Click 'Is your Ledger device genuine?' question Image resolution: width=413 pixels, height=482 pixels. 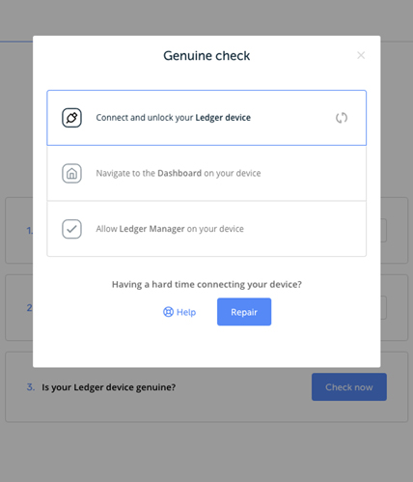coord(109,387)
